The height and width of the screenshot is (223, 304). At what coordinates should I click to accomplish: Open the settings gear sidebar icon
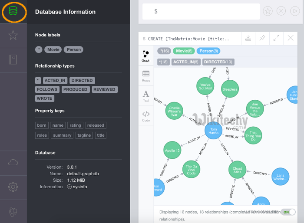coord(13,187)
